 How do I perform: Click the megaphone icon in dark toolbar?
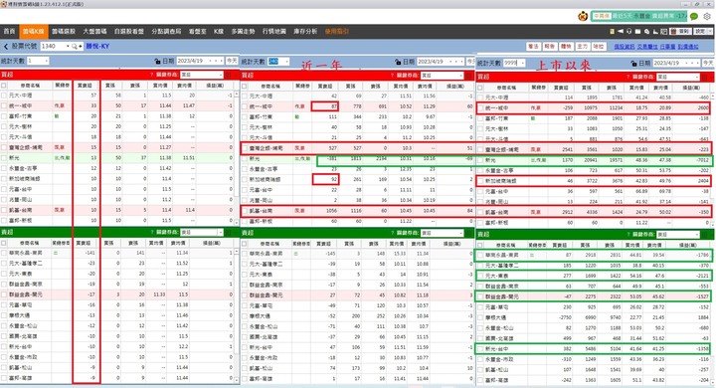click(621, 32)
